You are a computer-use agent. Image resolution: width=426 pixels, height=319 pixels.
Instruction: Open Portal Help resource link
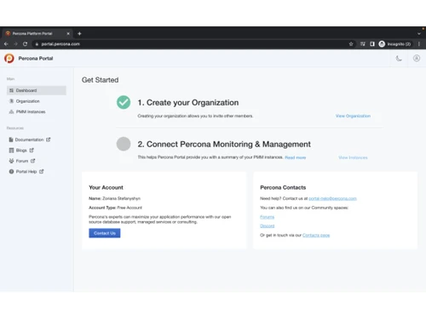click(x=26, y=172)
